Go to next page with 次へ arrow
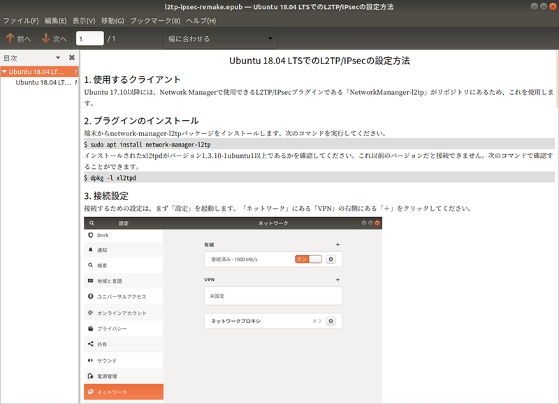Screen dimensions: 559x404 [54, 38]
